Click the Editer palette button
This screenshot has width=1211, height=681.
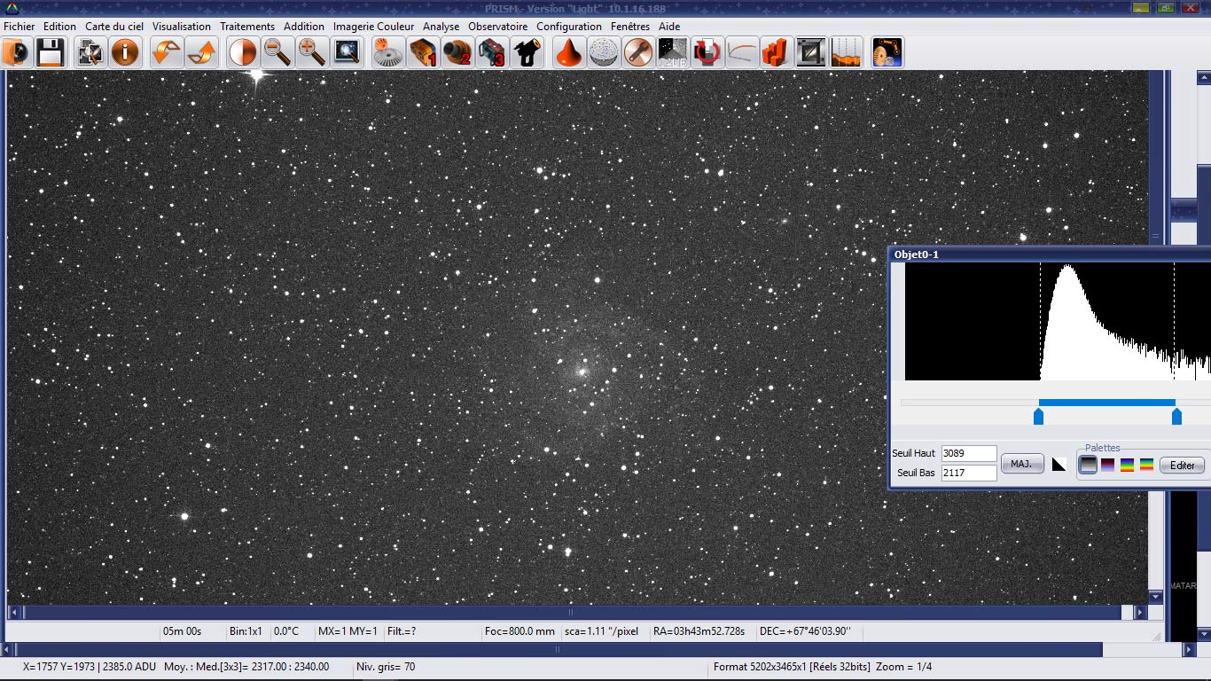pyautogui.click(x=1182, y=466)
